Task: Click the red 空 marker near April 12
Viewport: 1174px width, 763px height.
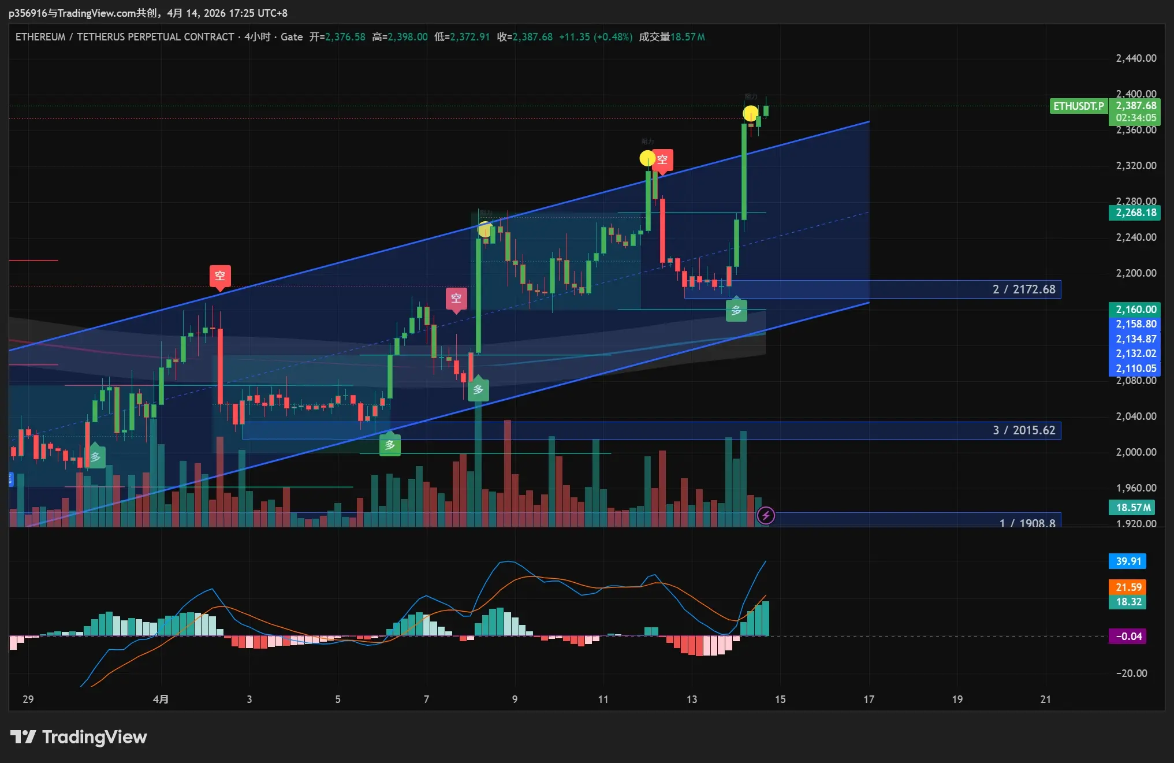Action: click(662, 159)
